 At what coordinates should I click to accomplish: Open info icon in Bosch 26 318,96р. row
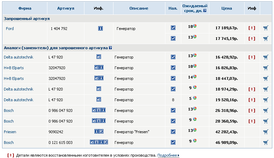pos(103,110)
